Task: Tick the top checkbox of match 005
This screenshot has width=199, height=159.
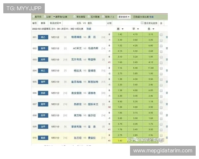Action: tap(161, 79)
